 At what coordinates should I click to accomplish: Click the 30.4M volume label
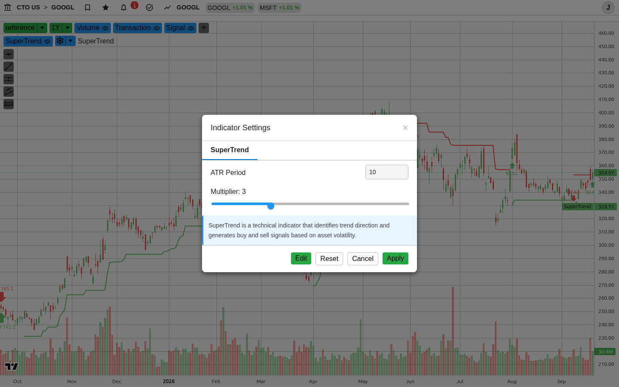(606, 352)
